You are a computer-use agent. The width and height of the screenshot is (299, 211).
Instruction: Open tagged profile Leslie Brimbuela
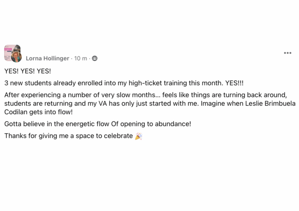coord(270,103)
